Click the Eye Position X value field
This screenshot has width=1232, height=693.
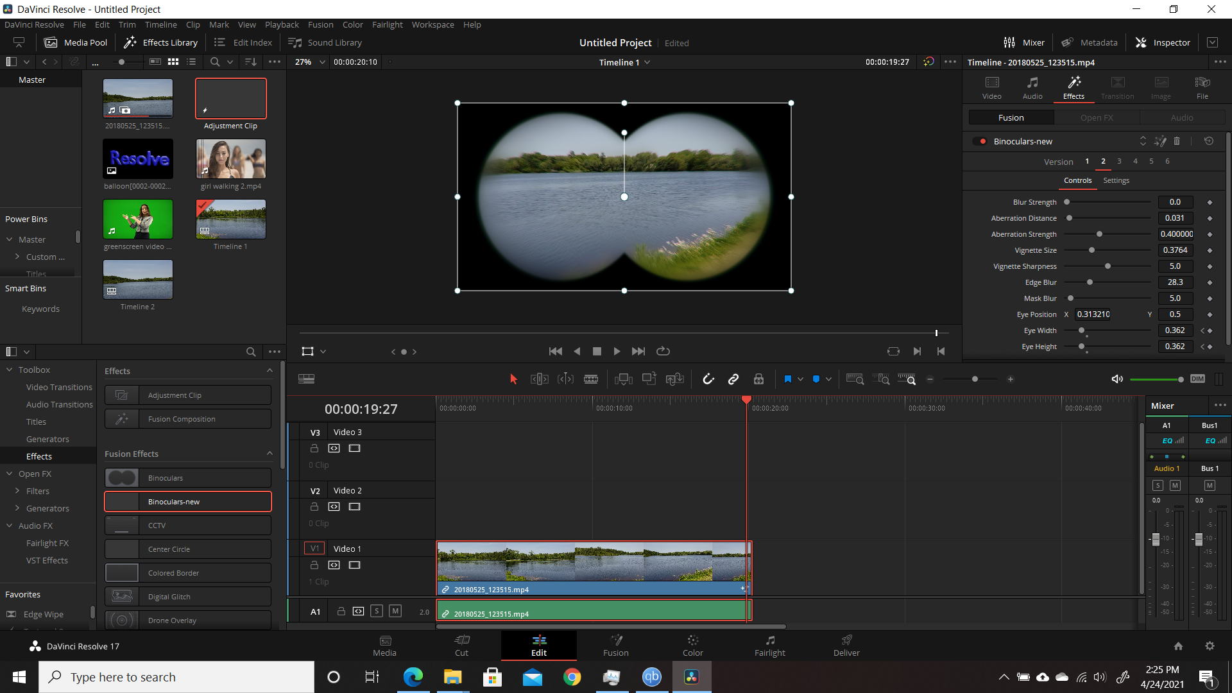click(1093, 314)
